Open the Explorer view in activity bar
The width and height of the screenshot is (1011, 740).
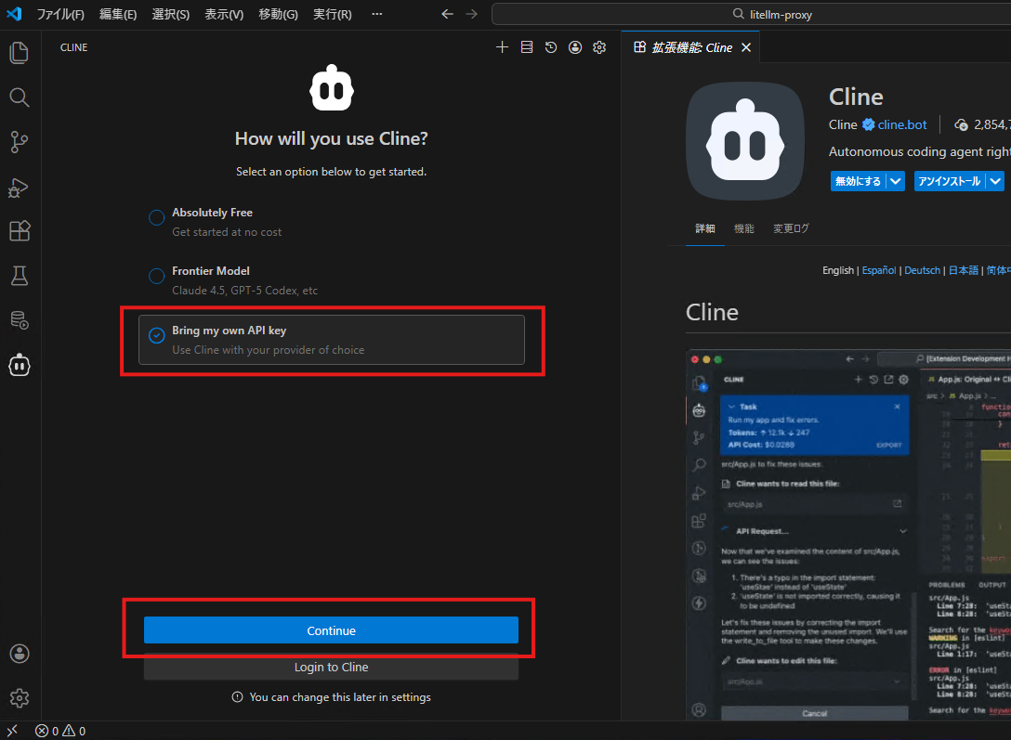click(x=20, y=53)
